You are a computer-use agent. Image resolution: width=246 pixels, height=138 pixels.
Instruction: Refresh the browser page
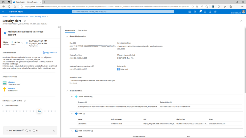coord(9,7)
